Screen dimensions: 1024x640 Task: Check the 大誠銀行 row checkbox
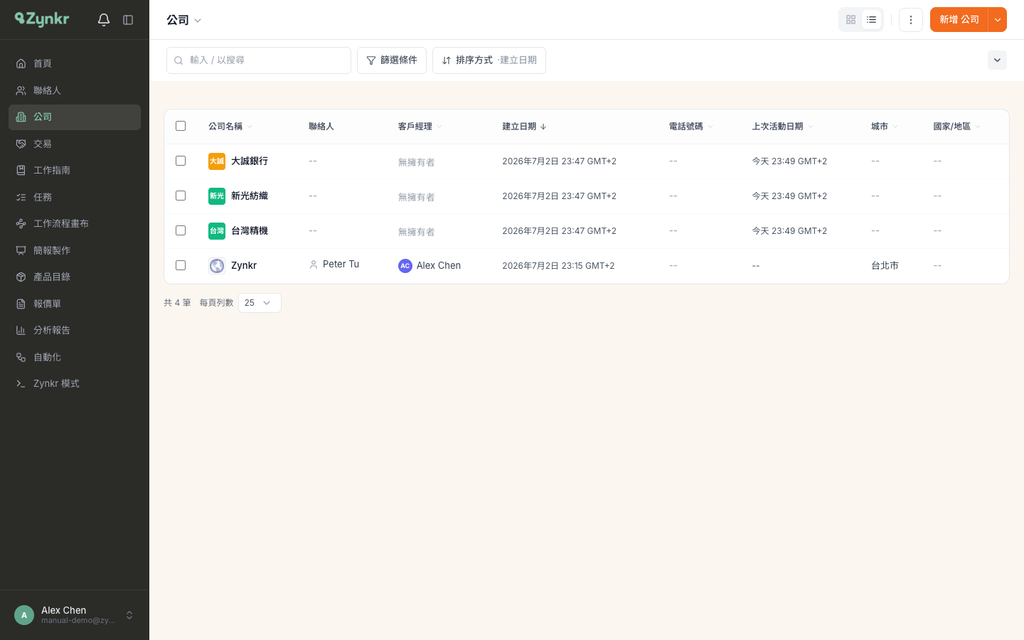pos(181,161)
